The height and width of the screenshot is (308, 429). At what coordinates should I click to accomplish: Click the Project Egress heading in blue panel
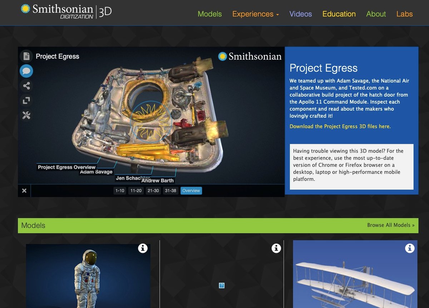coord(324,68)
